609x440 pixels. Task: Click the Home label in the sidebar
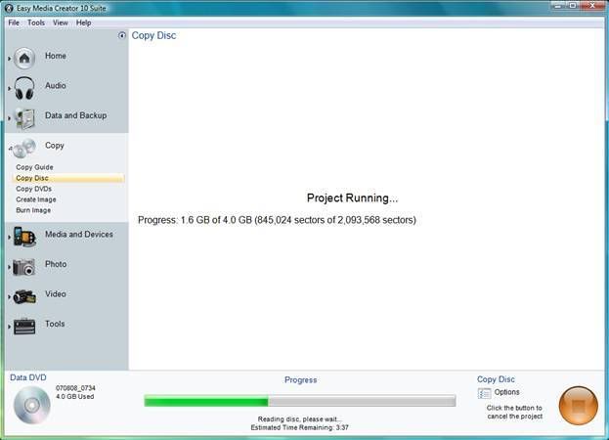(56, 56)
